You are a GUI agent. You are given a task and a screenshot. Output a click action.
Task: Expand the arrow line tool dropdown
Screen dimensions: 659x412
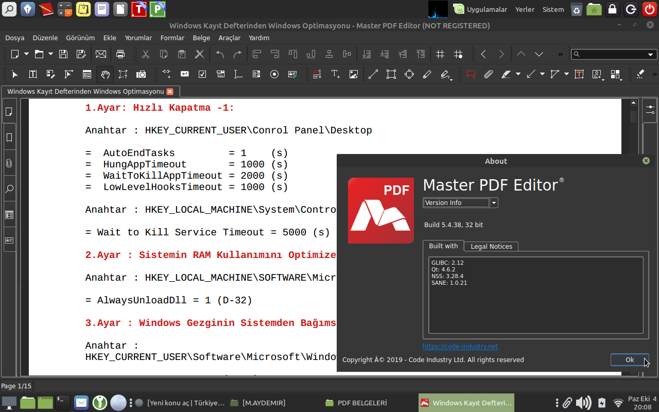pos(542,74)
